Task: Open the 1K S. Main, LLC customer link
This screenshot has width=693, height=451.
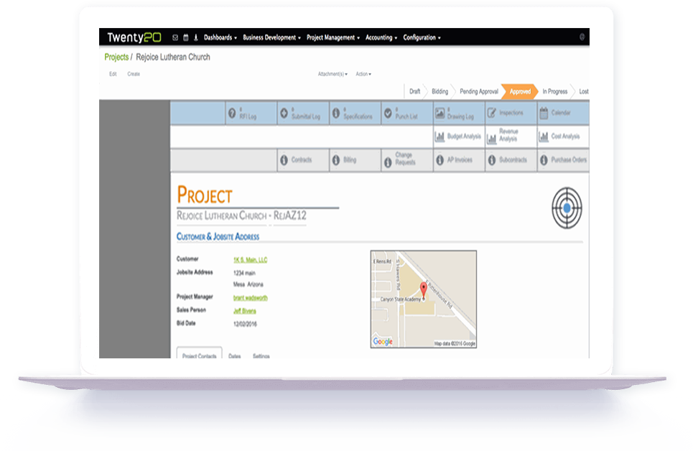Action: pyautogui.click(x=249, y=260)
